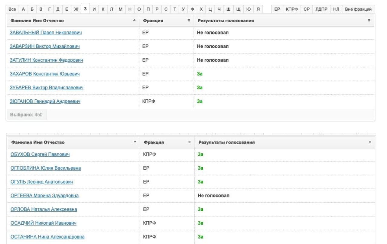
Task: Filter by the НЛ faction tab
Action: (336, 9)
